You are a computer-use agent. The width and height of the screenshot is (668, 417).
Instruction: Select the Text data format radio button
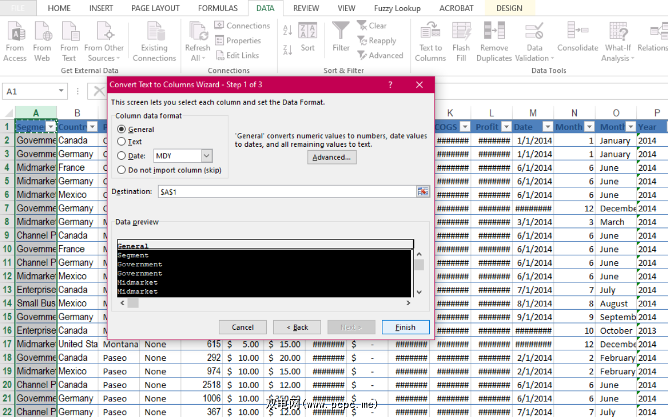[121, 142]
